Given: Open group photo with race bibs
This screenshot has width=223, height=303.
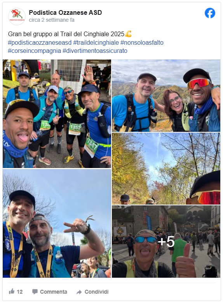Looking at the screenshot, I should 57,114.
